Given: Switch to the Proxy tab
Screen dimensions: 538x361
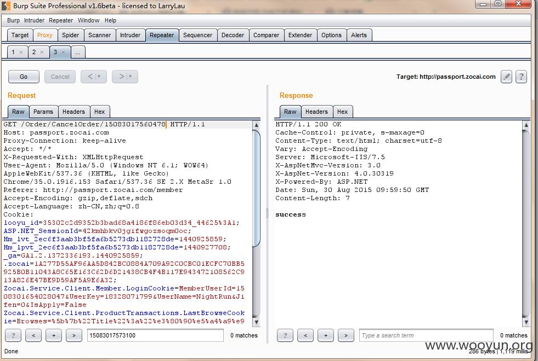Looking at the screenshot, I should point(44,35).
